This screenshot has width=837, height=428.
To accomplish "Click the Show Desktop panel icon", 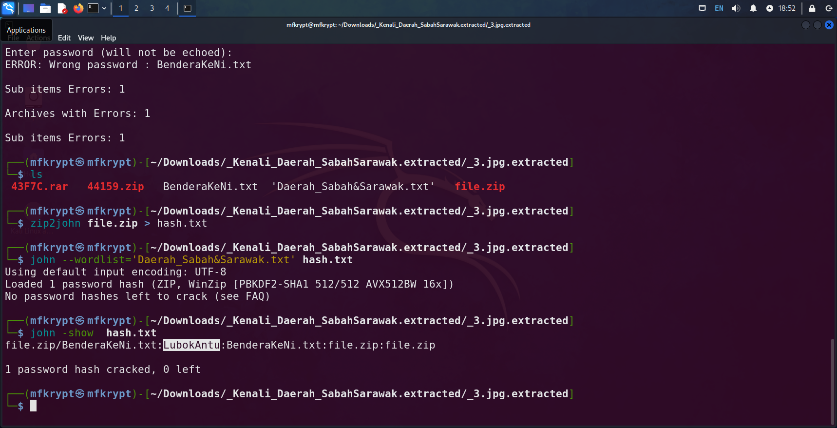I will click(29, 8).
